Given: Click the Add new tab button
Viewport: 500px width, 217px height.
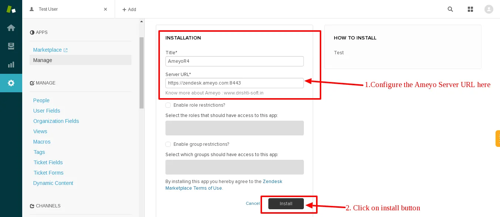Looking at the screenshot, I should [129, 10].
